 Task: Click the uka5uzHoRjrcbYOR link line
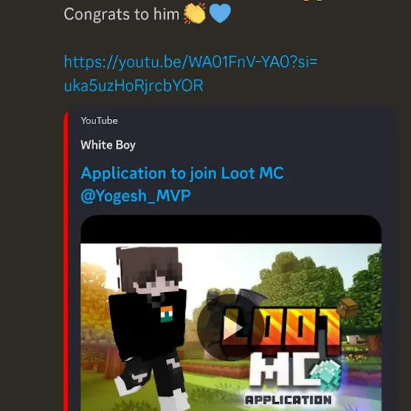pos(134,85)
